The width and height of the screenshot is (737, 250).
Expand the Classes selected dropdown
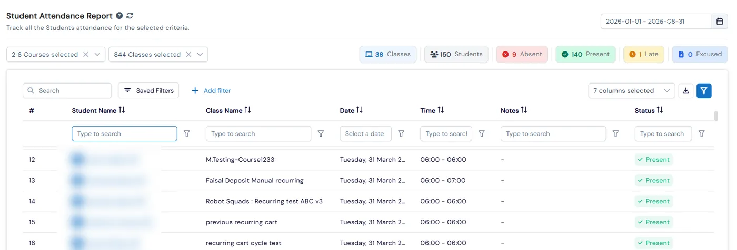coord(200,55)
